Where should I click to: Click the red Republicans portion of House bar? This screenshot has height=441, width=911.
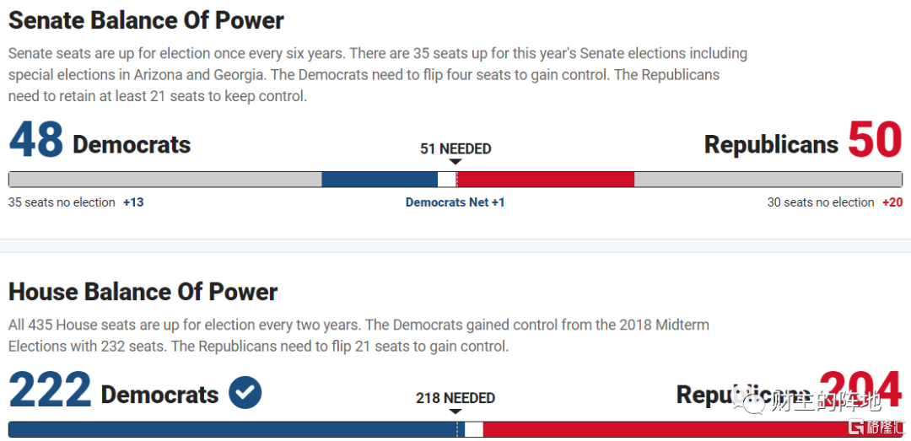coord(693,429)
